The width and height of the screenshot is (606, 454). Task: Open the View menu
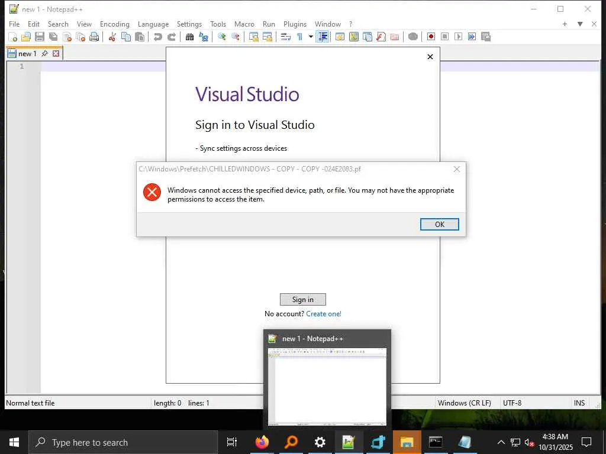(84, 24)
